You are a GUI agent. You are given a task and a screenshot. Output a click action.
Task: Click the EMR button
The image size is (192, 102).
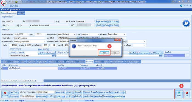pyautogui.click(x=99, y=25)
